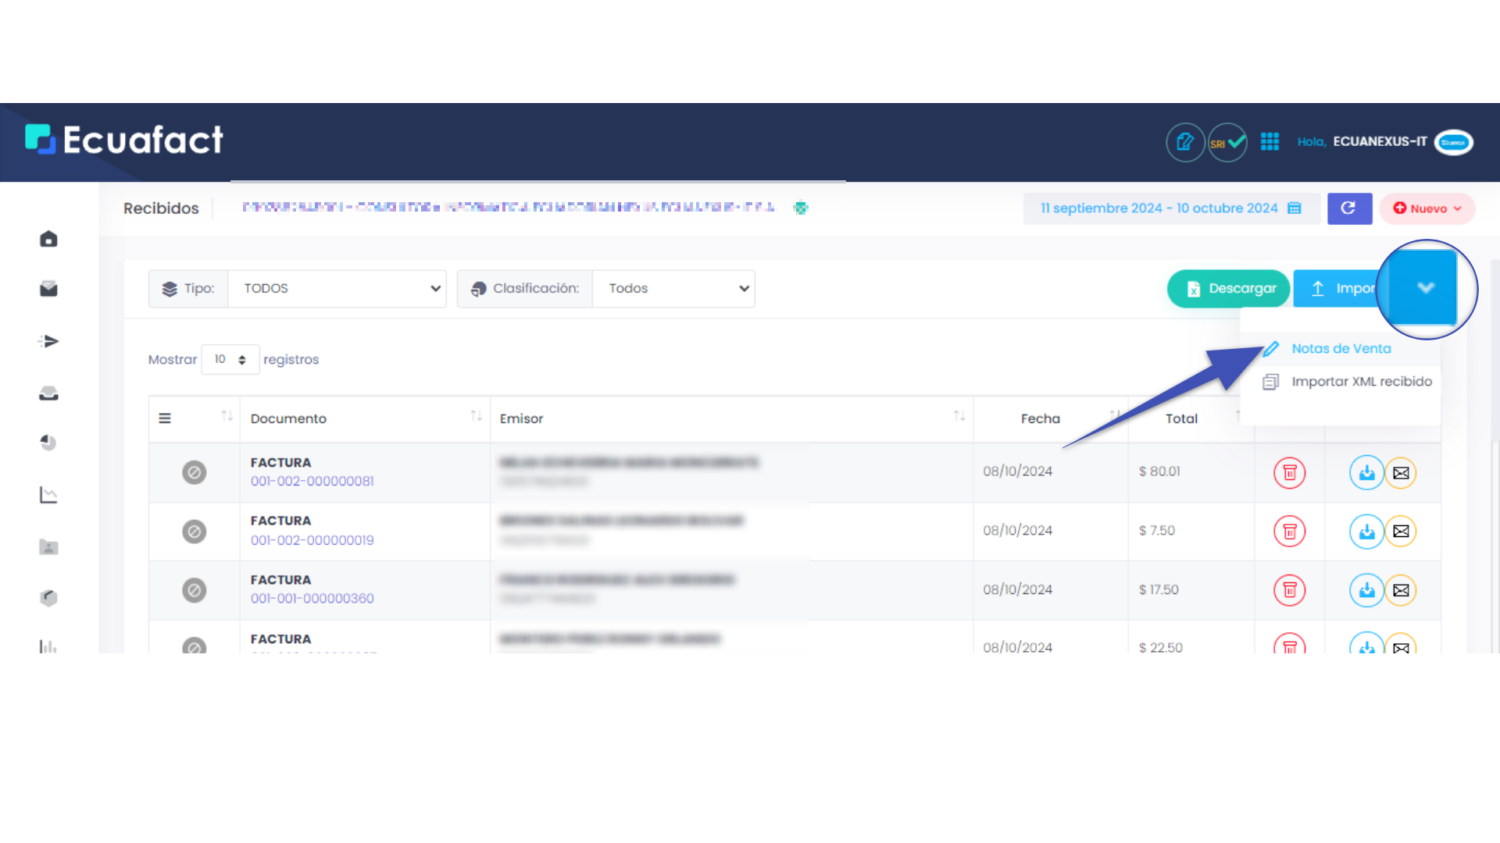Open the apps grid icon in header
The height and width of the screenshot is (843, 1500).
pyautogui.click(x=1270, y=141)
